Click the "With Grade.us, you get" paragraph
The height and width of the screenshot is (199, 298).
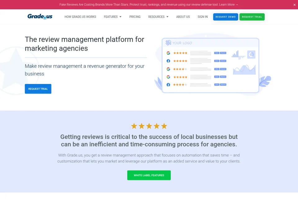click(149, 158)
